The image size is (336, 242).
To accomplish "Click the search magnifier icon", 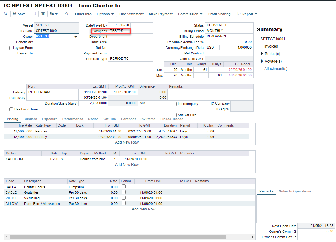I will click(6, 14).
